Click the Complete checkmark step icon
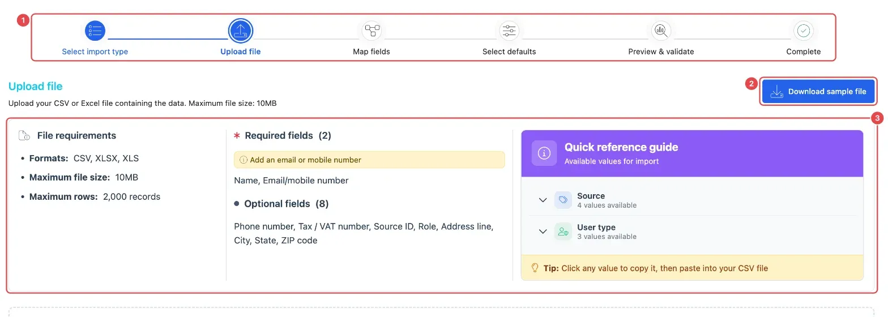This screenshot has width=888, height=317. [x=803, y=31]
